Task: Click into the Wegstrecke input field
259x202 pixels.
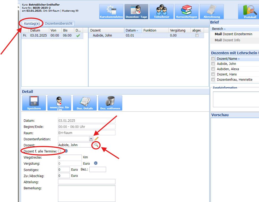Action: [x=70, y=157]
